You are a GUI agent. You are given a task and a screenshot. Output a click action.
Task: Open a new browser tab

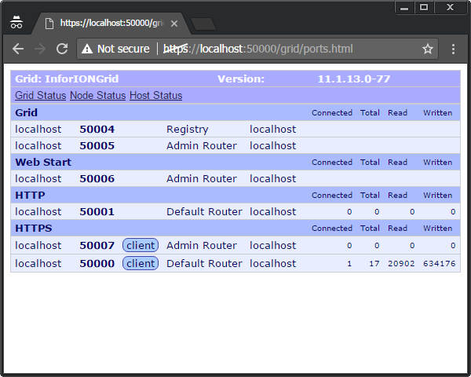pyautogui.click(x=203, y=24)
